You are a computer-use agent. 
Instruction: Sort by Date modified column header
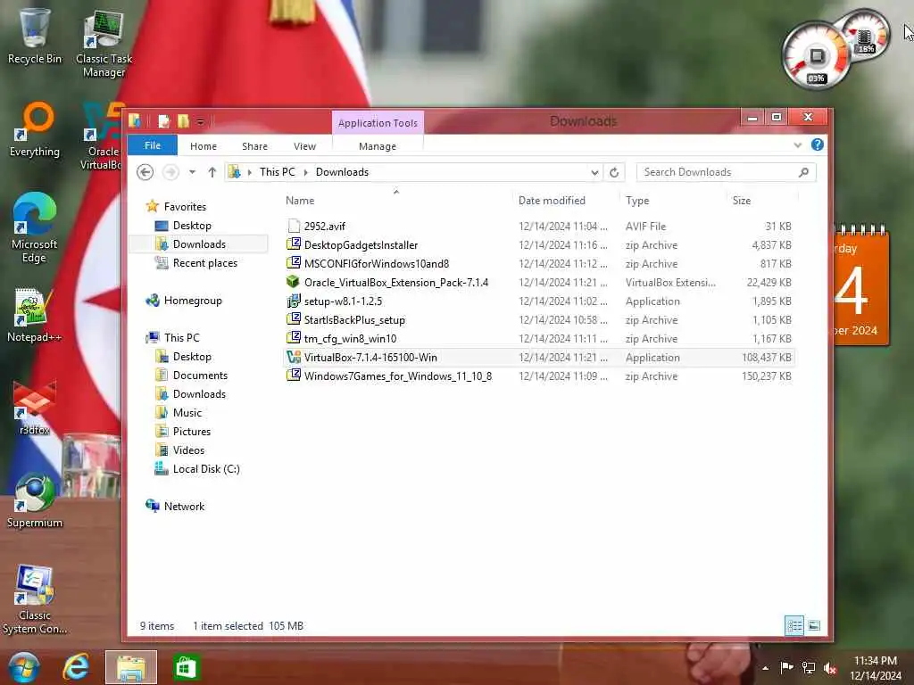pos(552,201)
